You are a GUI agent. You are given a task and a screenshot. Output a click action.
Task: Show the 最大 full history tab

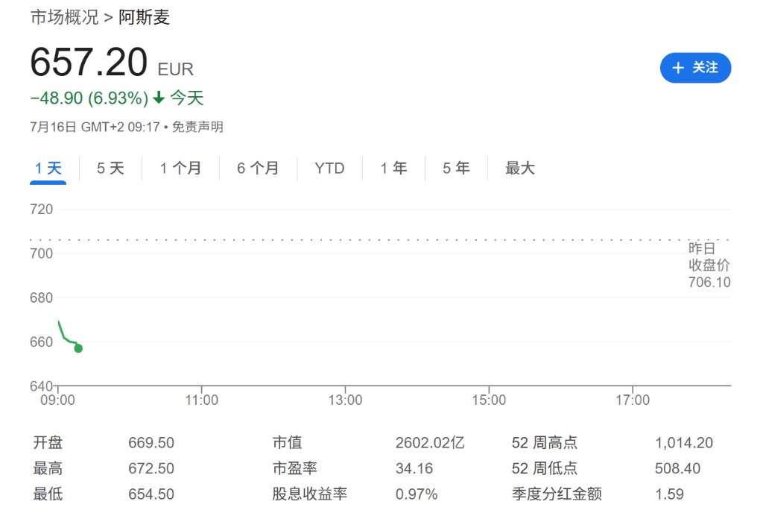point(520,169)
